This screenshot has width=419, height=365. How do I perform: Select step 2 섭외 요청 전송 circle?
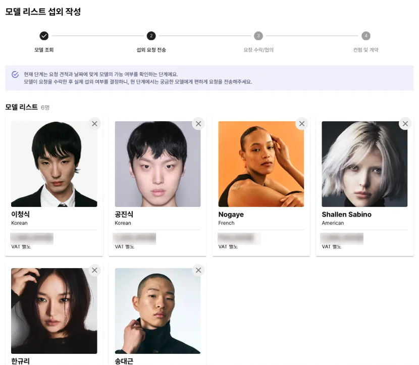tap(151, 36)
